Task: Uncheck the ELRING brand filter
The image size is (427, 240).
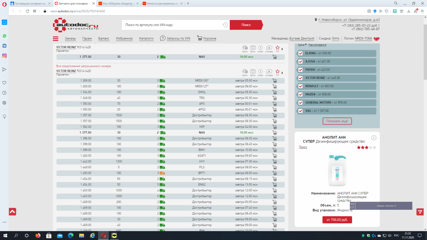Action: tap(301, 53)
